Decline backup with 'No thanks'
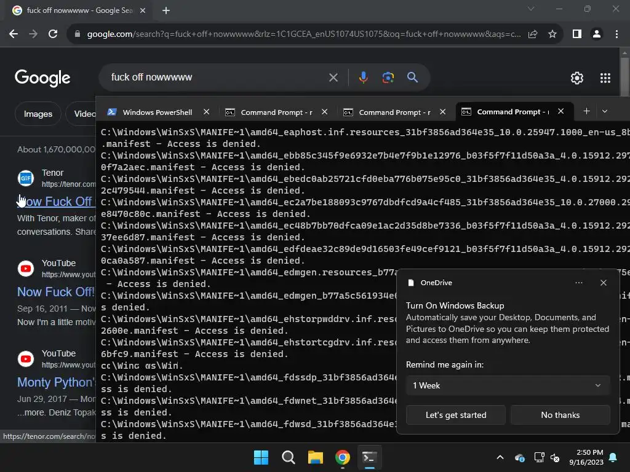630x472 pixels. (560, 415)
